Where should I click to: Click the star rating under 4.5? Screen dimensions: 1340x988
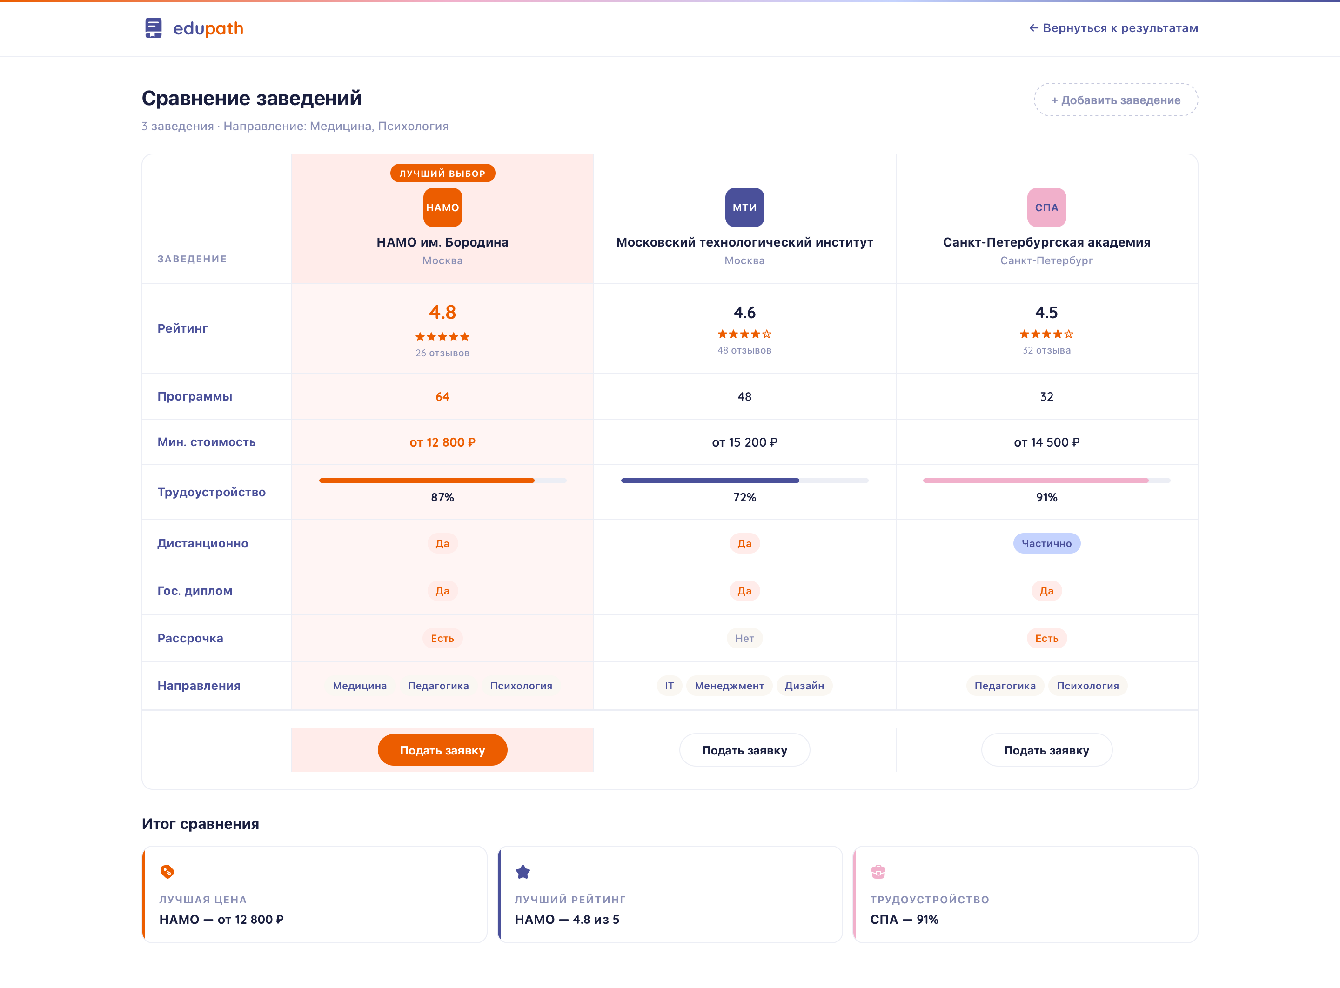[x=1047, y=334]
